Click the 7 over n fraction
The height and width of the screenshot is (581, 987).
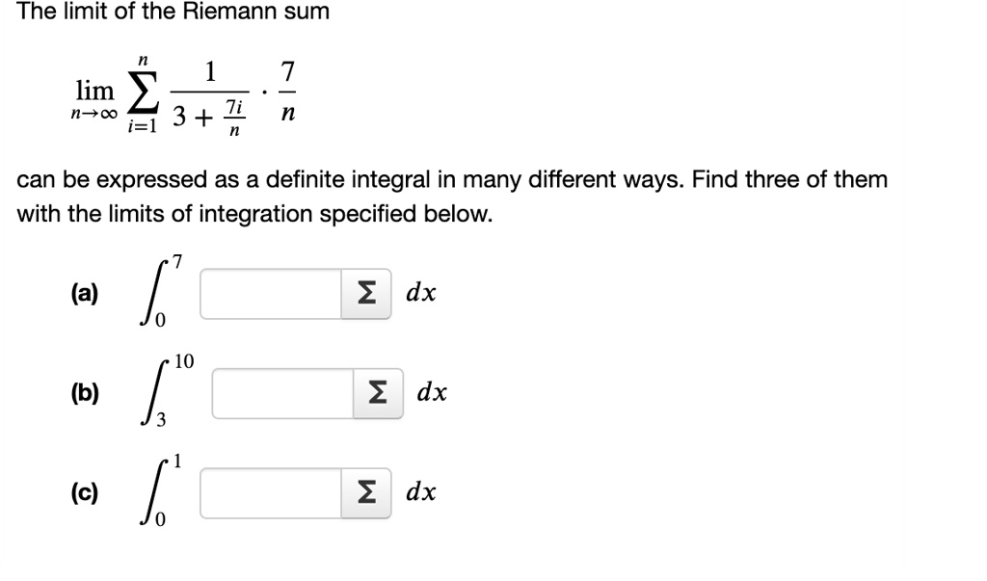287,92
